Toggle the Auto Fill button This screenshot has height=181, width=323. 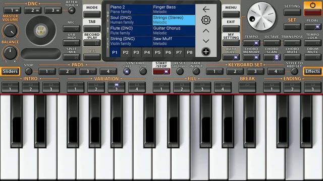click(x=231, y=57)
